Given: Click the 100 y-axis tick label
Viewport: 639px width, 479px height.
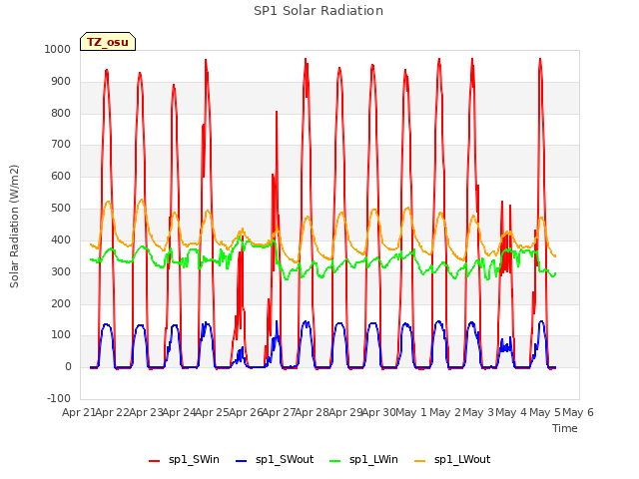Looking at the screenshot, I should point(61,335).
